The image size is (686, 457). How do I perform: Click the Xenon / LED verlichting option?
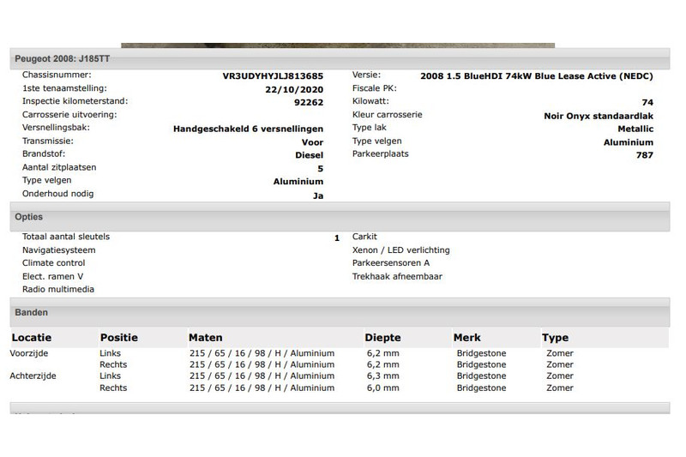pyautogui.click(x=400, y=250)
